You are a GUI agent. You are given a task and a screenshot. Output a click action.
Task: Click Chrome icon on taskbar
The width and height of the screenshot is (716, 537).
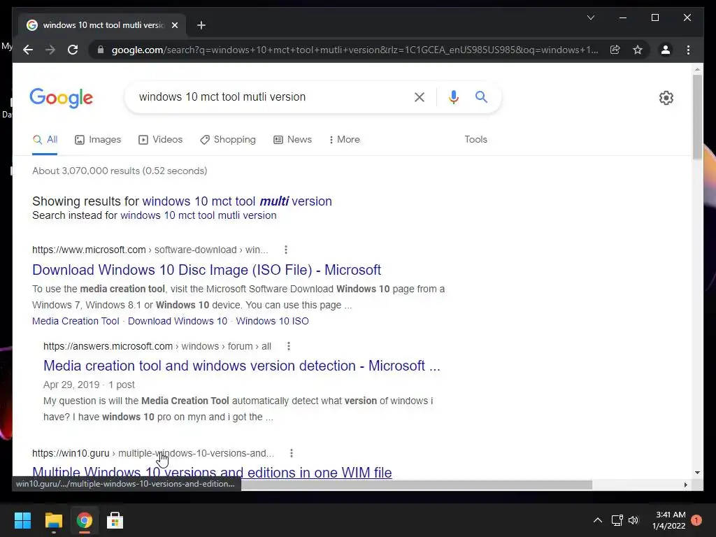pyautogui.click(x=84, y=520)
